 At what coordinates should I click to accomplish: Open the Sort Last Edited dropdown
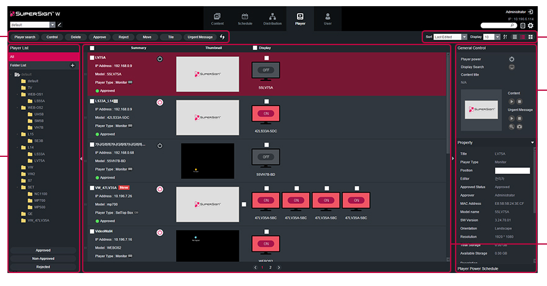(x=450, y=37)
